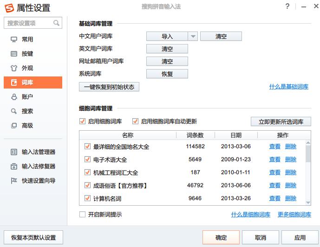Enable 开启新词提示 checkbox
Viewport: 320px width, 247px height.
[x=83, y=214]
